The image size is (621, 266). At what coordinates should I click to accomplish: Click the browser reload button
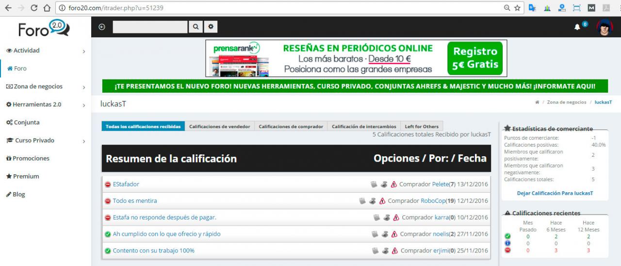pyautogui.click(x=34, y=8)
